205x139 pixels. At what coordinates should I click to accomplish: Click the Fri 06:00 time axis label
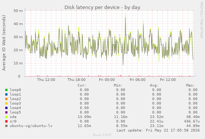pos(138,80)
